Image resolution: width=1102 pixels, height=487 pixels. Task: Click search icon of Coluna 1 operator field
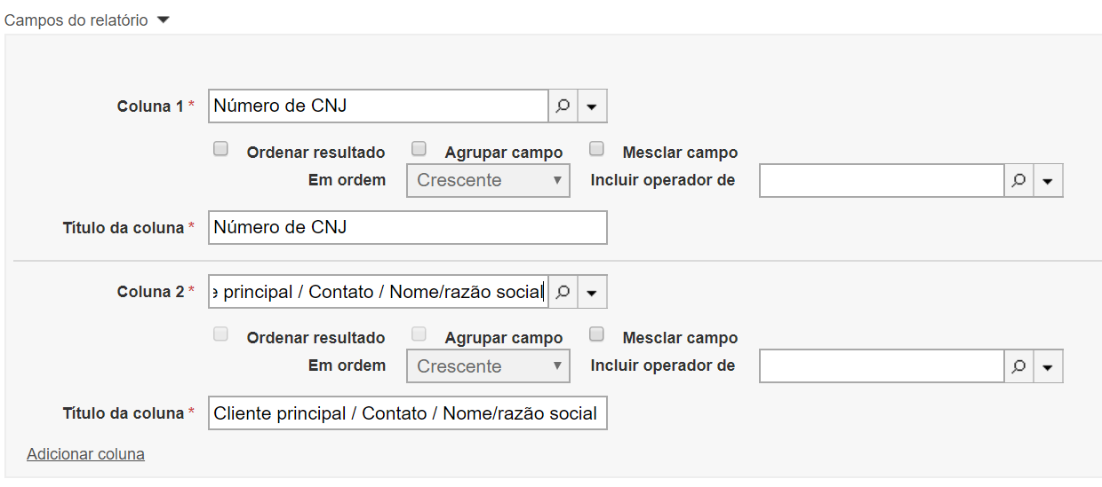point(1018,180)
